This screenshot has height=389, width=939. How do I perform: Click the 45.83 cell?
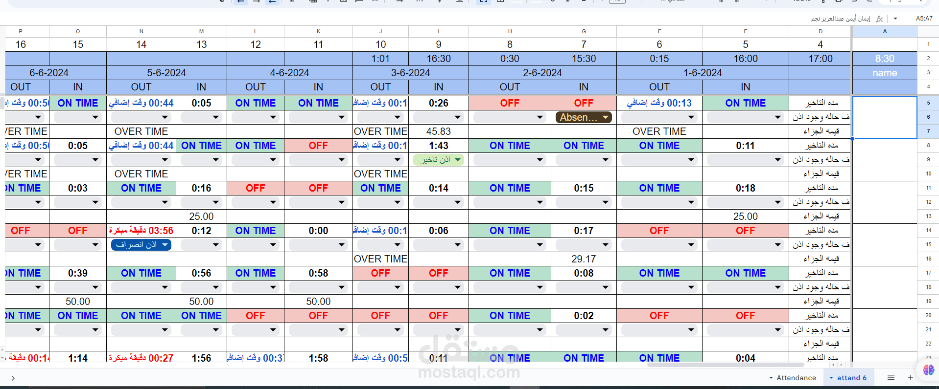[x=438, y=131]
